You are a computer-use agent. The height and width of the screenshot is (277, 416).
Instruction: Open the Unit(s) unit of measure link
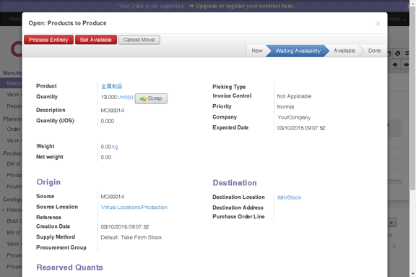tap(125, 97)
